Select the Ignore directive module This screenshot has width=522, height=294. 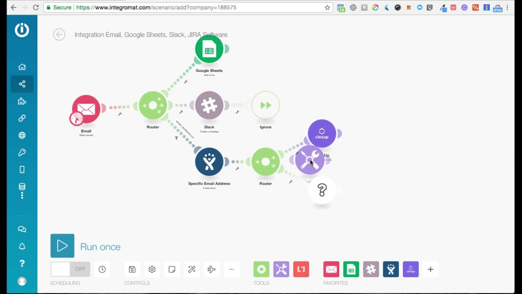pyautogui.click(x=265, y=105)
